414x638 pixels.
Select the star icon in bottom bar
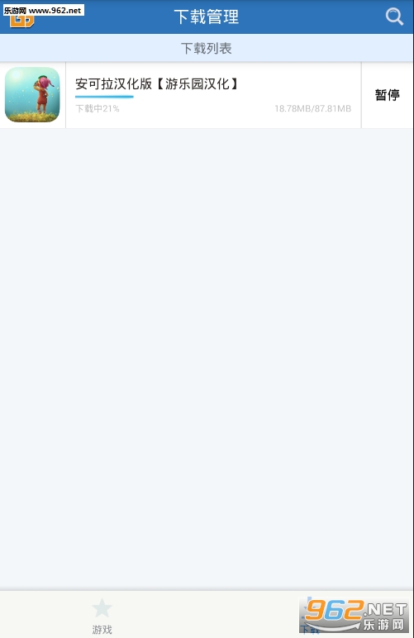tap(102, 608)
